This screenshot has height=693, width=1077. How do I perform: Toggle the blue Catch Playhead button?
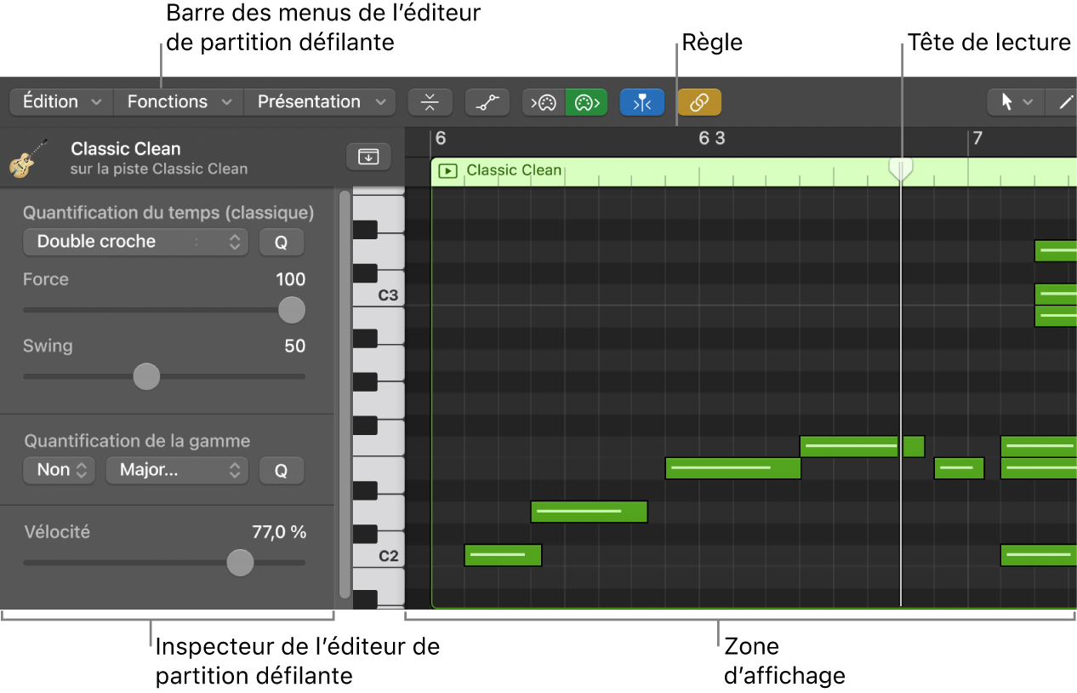pos(642,102)
